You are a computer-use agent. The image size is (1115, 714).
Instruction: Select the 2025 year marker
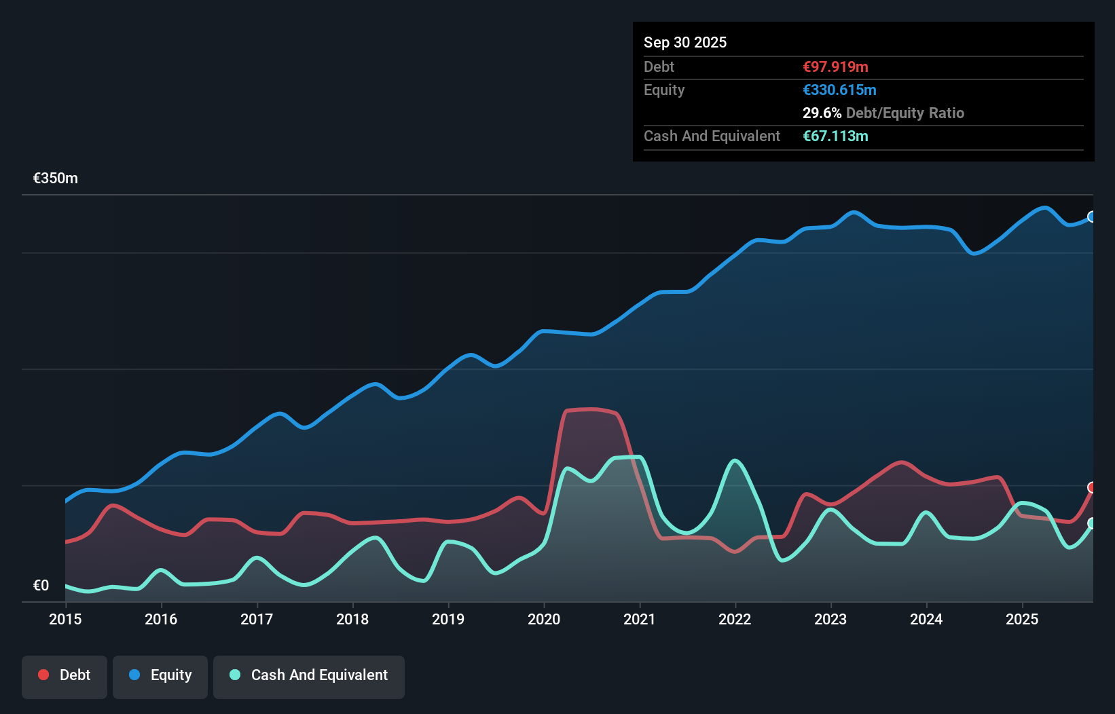click(1022, 619)
